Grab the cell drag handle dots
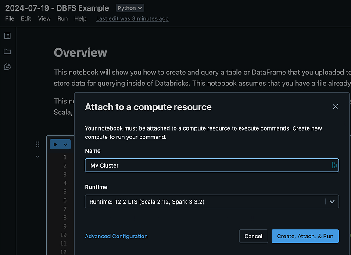Image resolution: width=351 pixels, height=255 pixels. [37, 145]
